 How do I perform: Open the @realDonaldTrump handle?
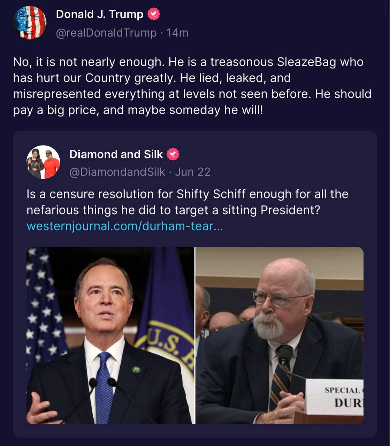pos(106,33)
